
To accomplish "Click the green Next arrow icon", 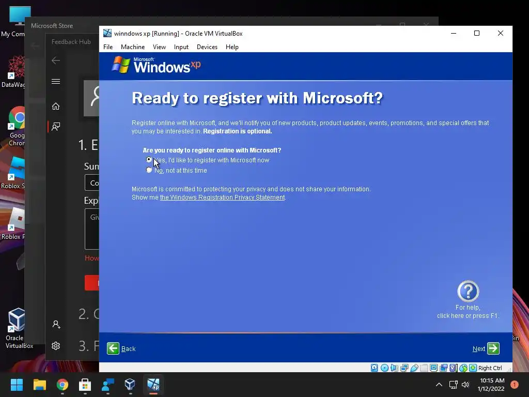I will point(493,348).
